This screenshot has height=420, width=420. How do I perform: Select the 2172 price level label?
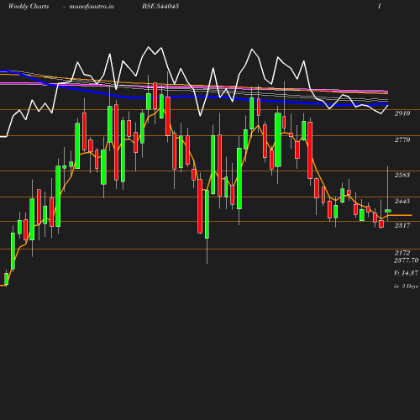pos(402,253)
